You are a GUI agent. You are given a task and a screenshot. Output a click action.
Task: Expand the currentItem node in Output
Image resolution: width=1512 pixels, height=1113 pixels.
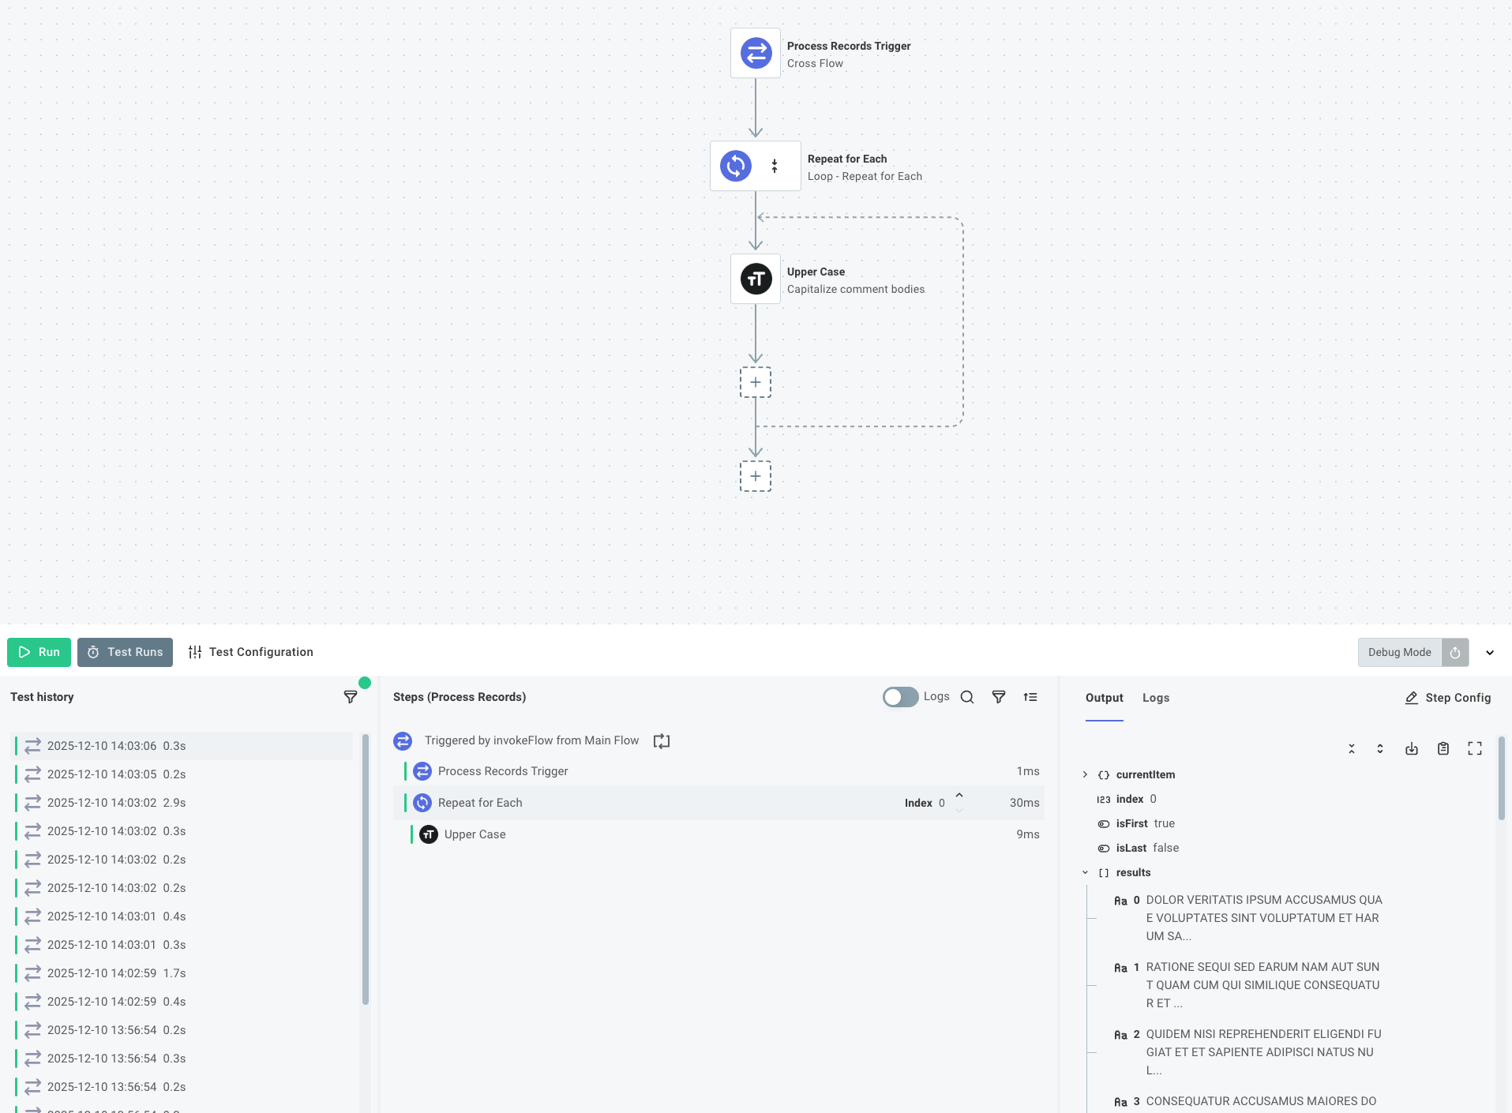point(1086,774)
